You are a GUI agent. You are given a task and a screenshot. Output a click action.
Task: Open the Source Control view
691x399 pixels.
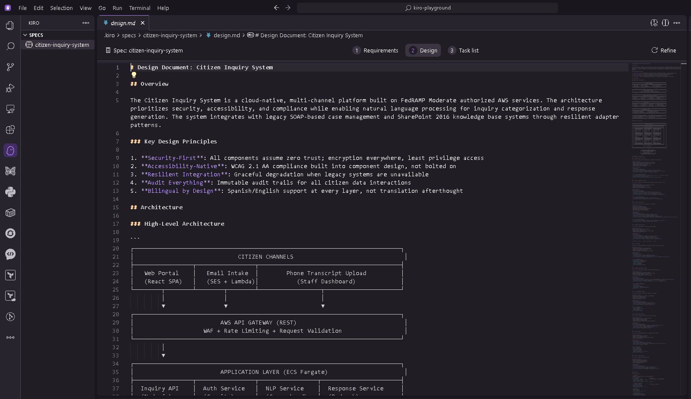point(10,67)
